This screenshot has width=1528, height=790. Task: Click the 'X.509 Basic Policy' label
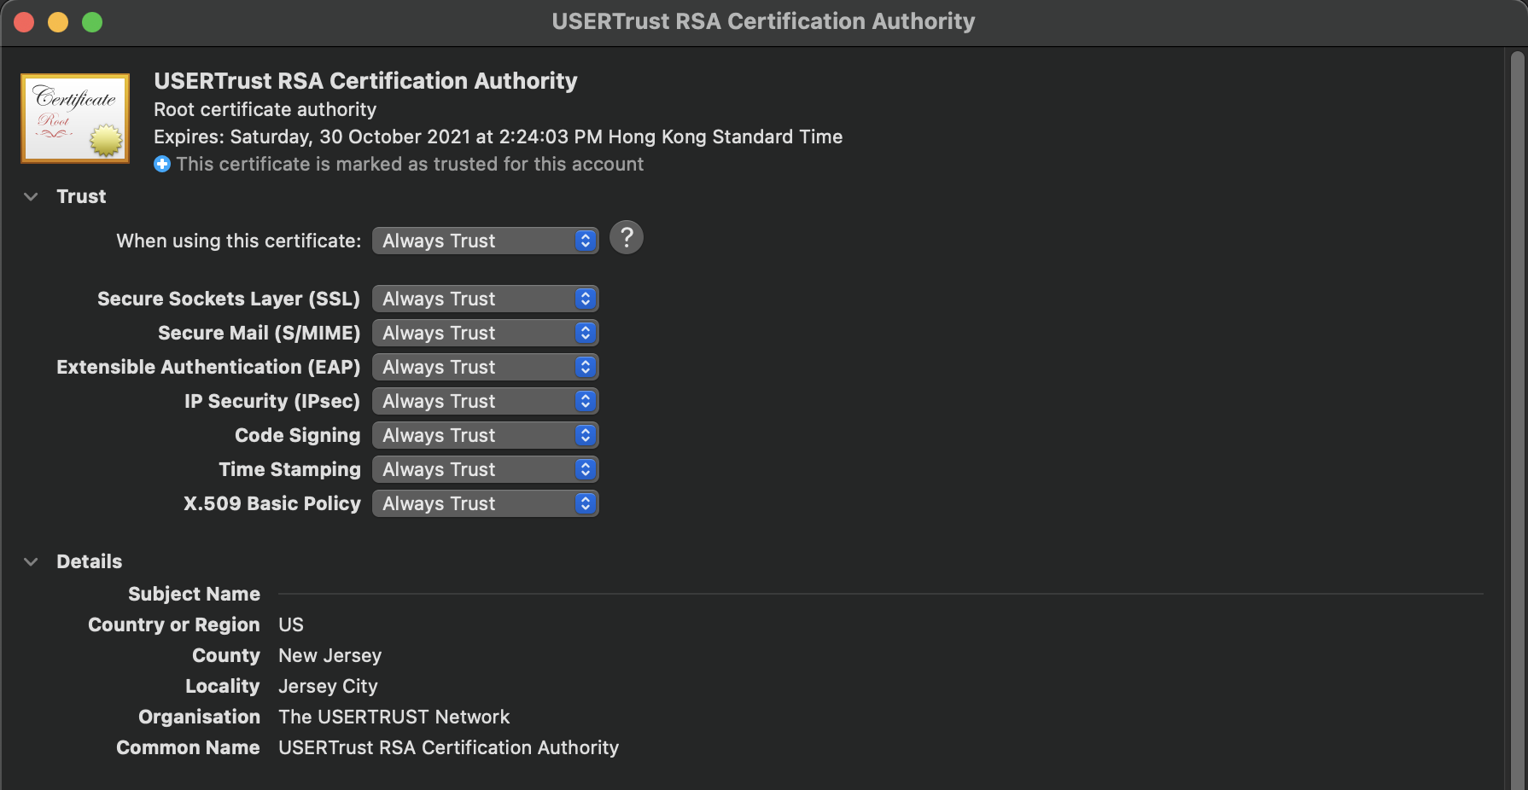[x=272, y=503]
